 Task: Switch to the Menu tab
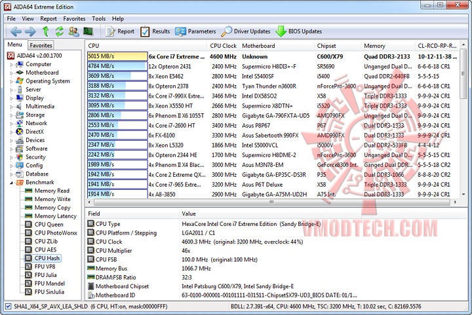[x=14, y=45]
